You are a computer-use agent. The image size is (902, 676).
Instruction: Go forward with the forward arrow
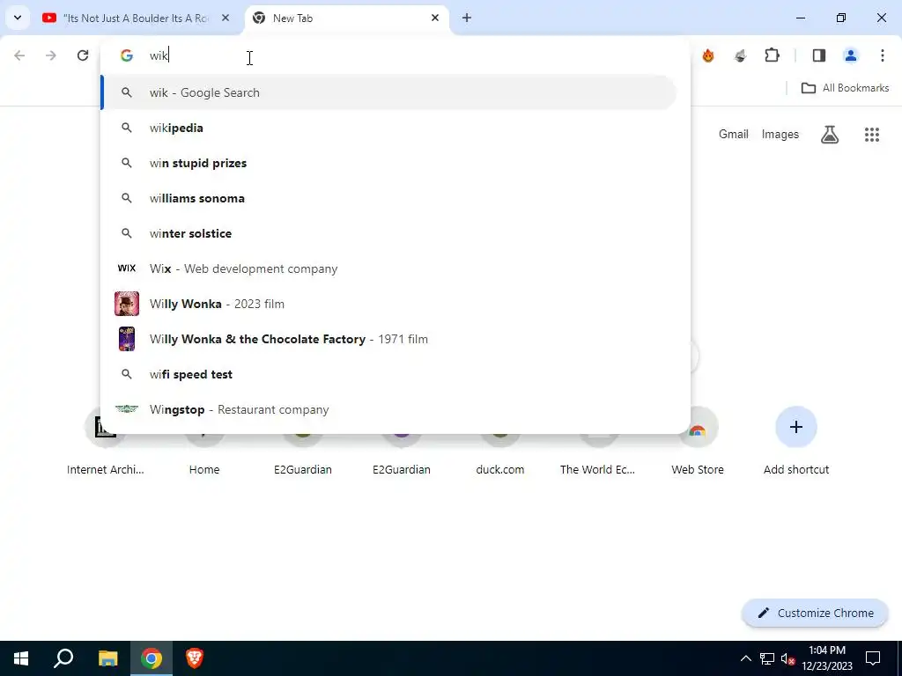click(51, 55)
